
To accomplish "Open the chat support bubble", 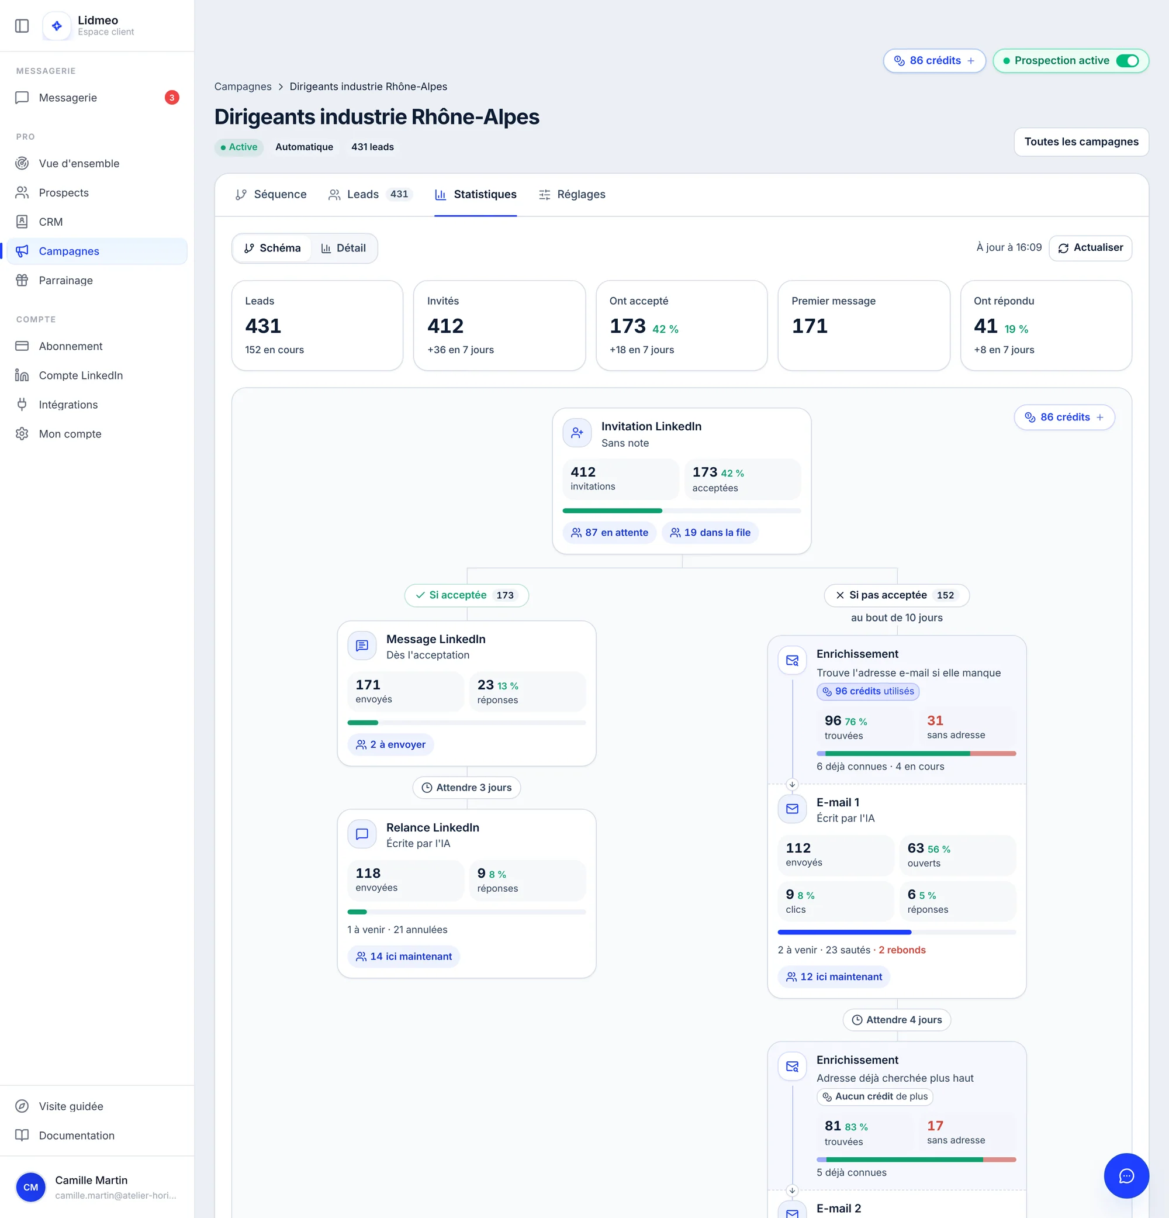I will [1126, 1176].
